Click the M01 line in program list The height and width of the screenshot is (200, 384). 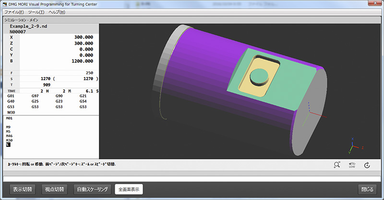[10, 118]
